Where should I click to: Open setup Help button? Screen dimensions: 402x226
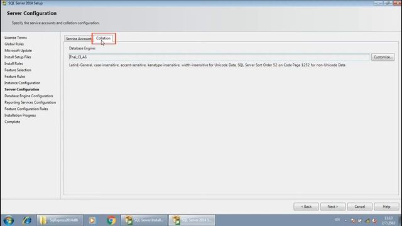pos(387,207)
